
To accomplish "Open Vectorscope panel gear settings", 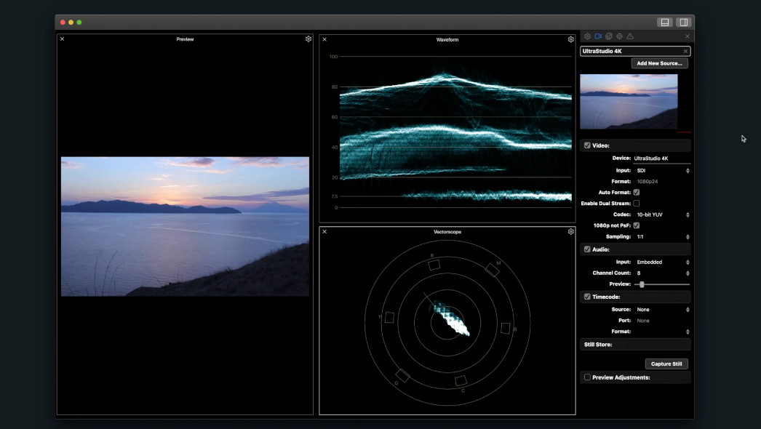I will click(x=571, y=232).
